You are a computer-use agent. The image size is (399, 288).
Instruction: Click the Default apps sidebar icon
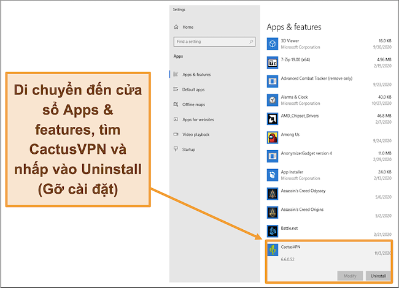[176, 89]
